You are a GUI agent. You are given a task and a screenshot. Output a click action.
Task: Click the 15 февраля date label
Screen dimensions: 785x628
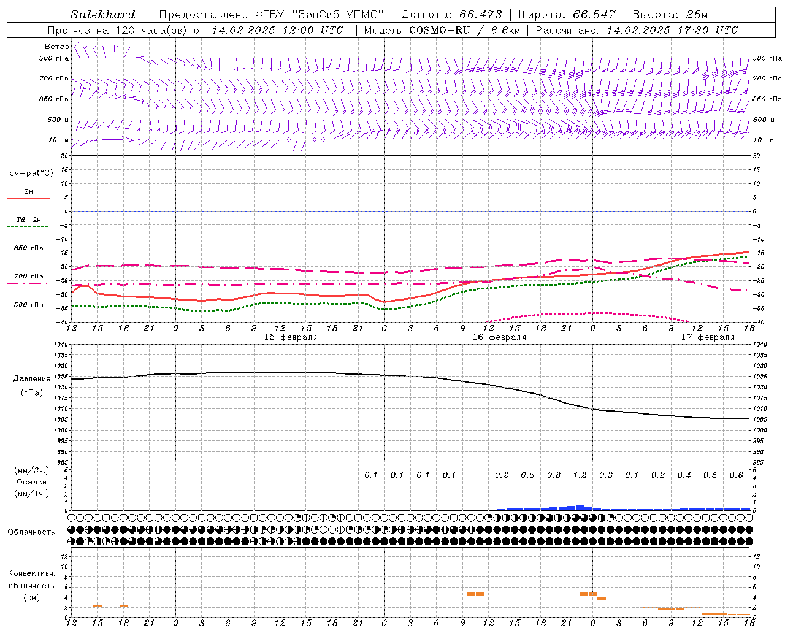point(291,337)
